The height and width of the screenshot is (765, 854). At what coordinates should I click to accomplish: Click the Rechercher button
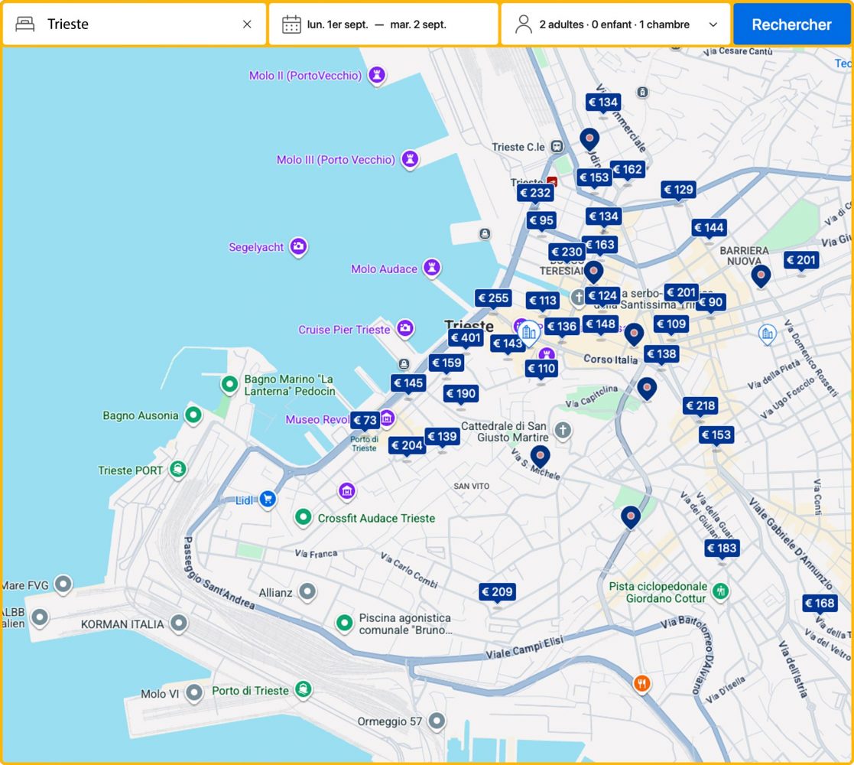click(792, 24)
